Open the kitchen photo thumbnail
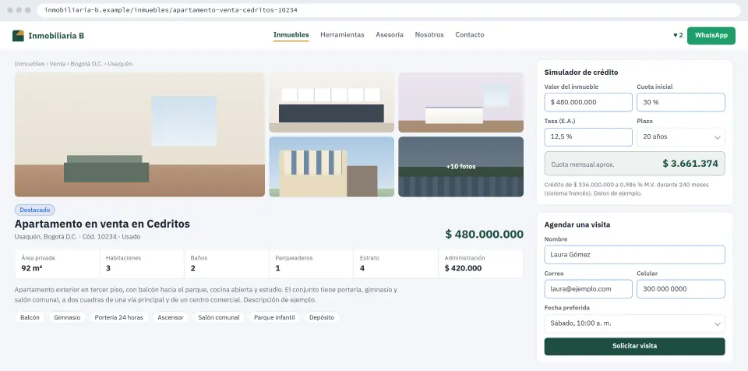The height and width of the screenshot is (371, 748). click(x=332, y=103)
